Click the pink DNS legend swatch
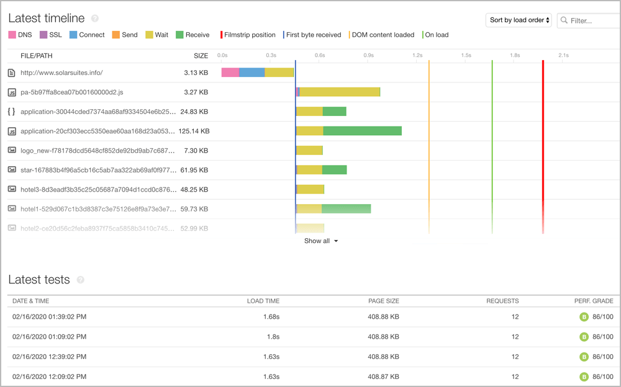This screenshot has width=621, height=387. click(12, 35)
